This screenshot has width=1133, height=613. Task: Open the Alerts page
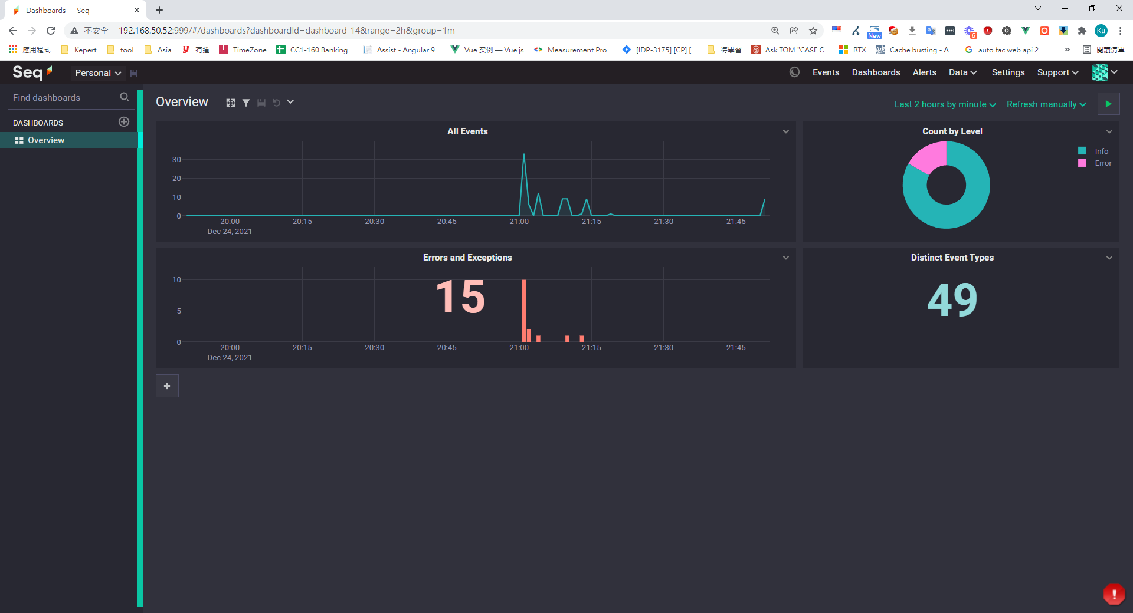[924, 72]
